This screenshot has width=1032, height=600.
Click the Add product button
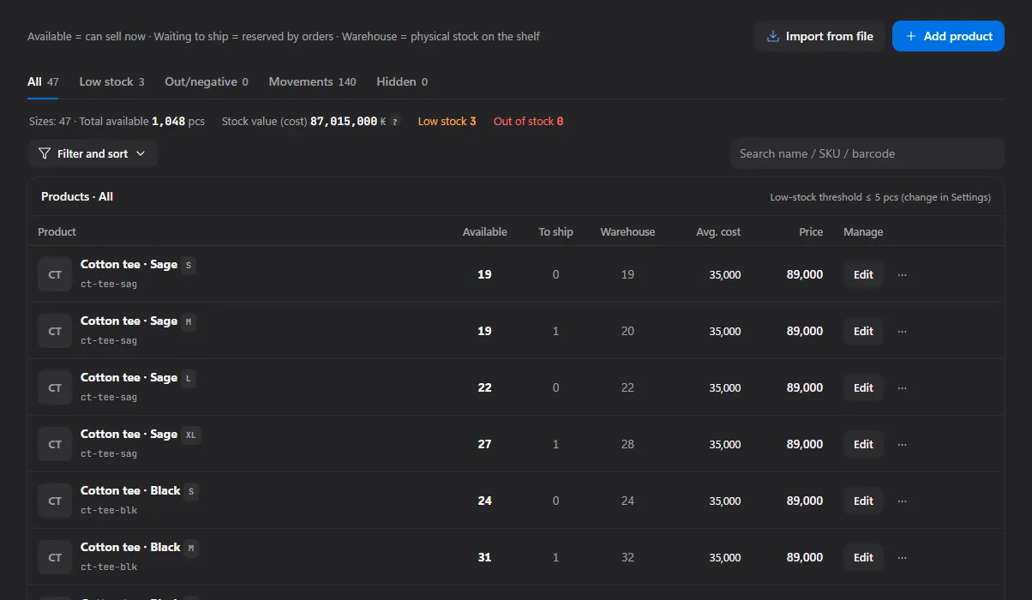click(948, 36)
